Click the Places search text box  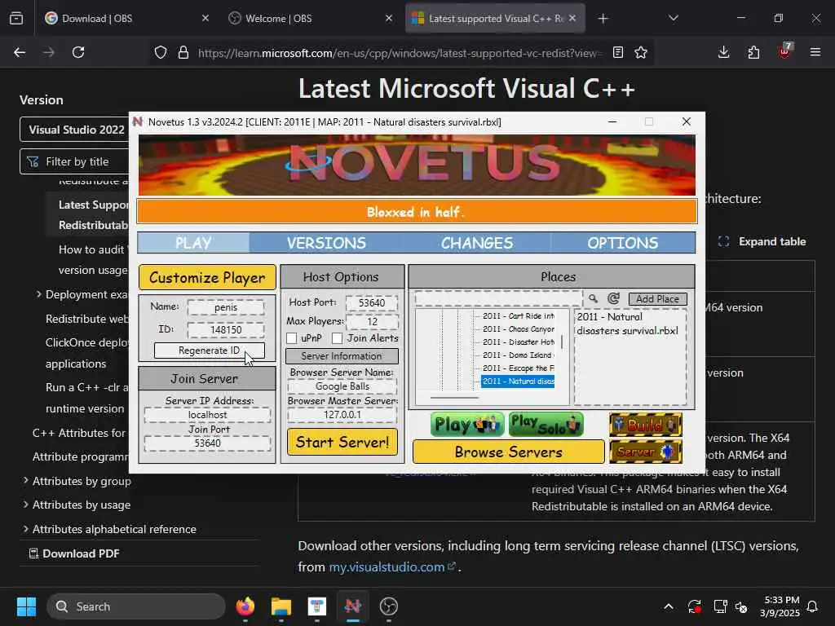pos(498,298)
